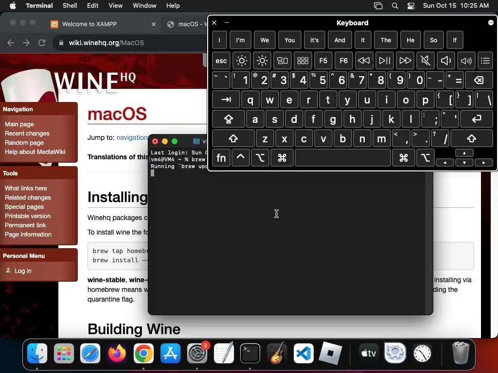
Task: Jump to navigation link on page
Action: (132, 137)
